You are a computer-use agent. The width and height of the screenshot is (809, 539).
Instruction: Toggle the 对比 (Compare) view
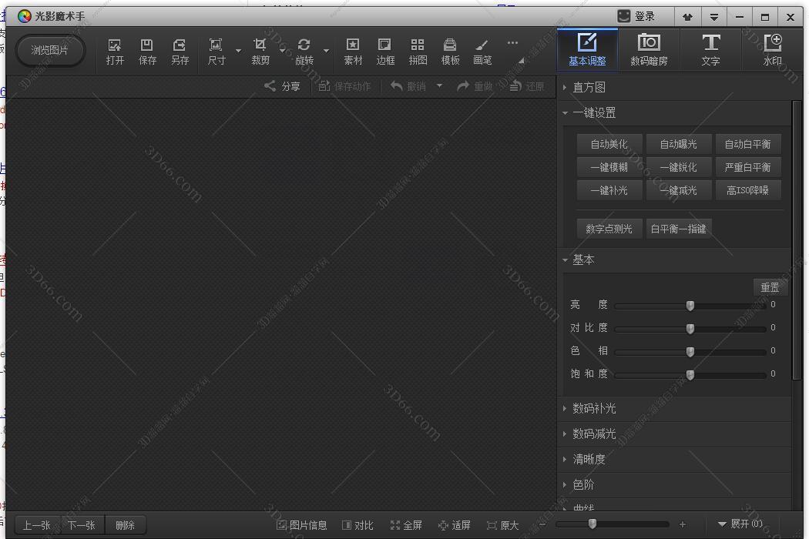(358, 525)
